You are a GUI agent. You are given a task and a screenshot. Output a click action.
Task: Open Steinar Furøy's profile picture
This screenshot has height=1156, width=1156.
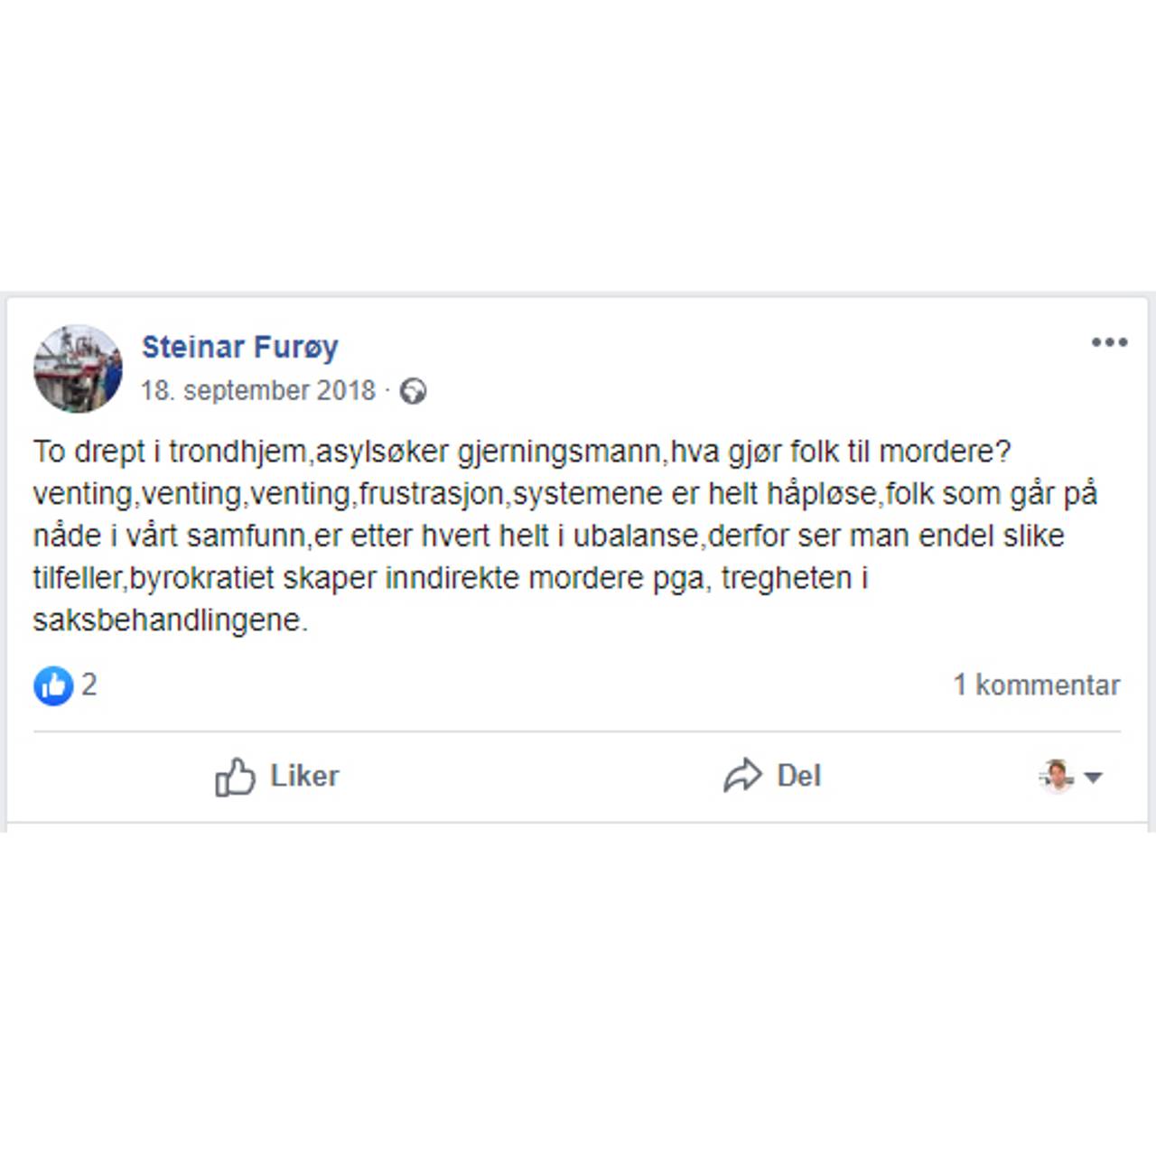click(x=78, y=368)
